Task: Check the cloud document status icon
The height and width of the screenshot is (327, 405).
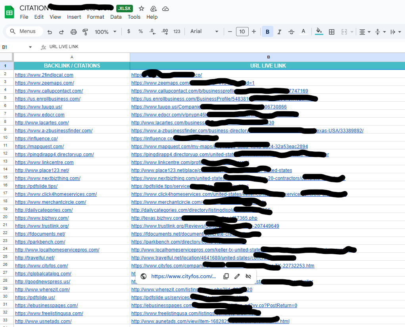Action: [165, 9]
